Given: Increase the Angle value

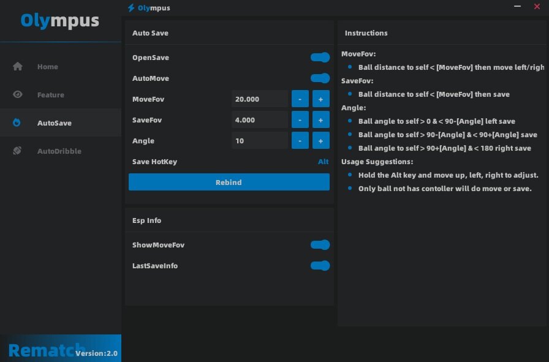Looking at the screenshot, I should point(320,141).
